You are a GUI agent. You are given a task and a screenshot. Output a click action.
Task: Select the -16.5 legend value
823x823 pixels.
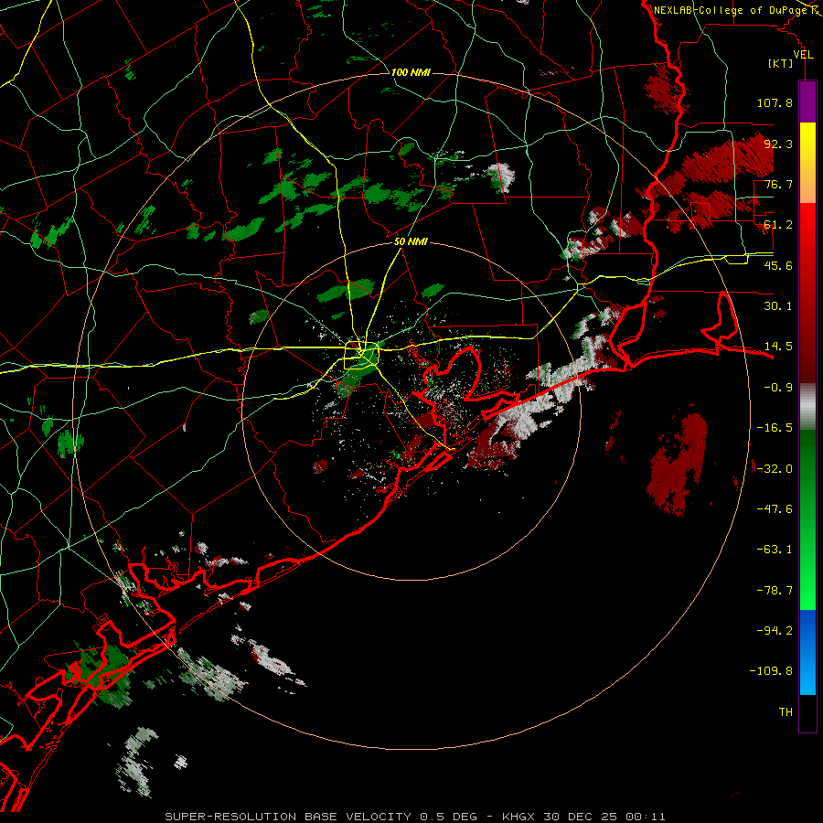775,428
